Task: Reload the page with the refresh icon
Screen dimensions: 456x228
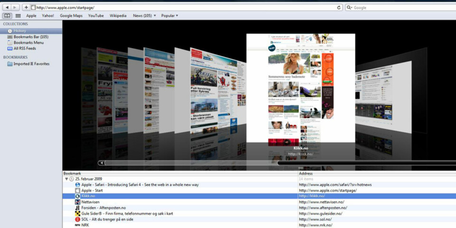Action: coord(339,8)
